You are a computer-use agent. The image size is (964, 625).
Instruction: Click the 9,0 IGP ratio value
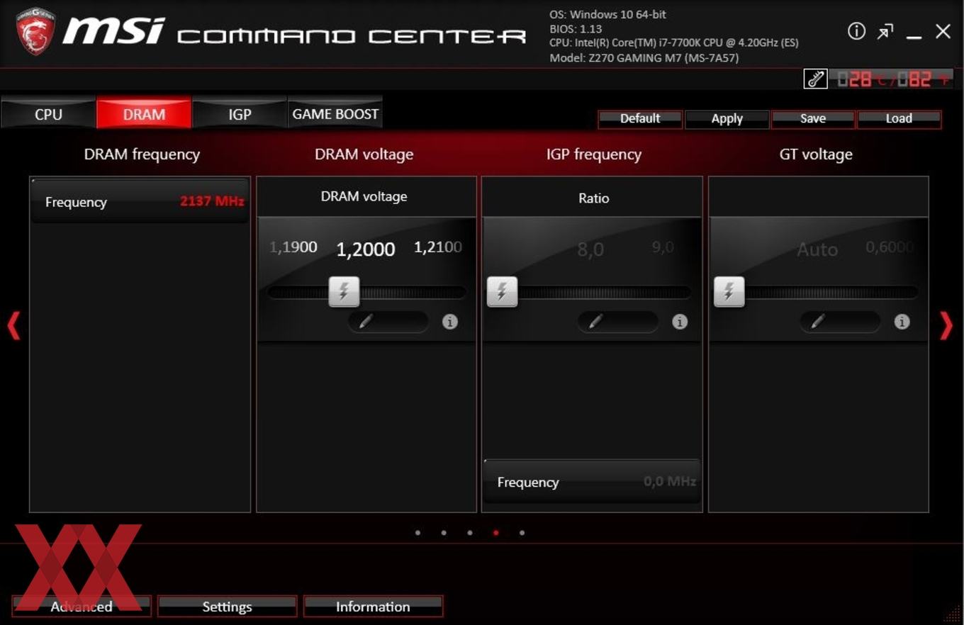coord(663,247)
